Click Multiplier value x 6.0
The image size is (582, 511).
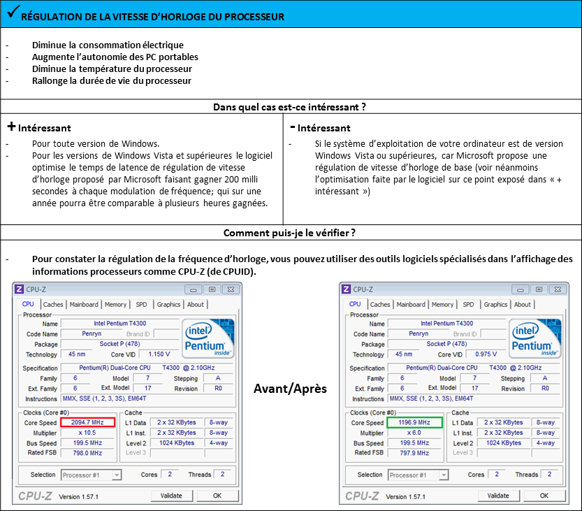coord(414,433)
